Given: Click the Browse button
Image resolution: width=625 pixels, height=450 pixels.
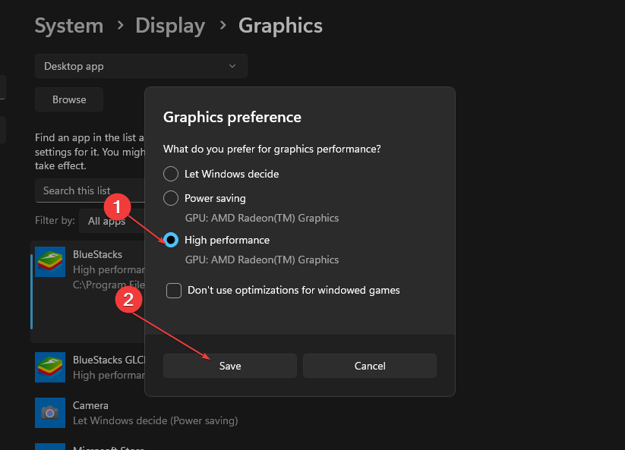Looking at the screenshot, I should [x=68, y=99].
